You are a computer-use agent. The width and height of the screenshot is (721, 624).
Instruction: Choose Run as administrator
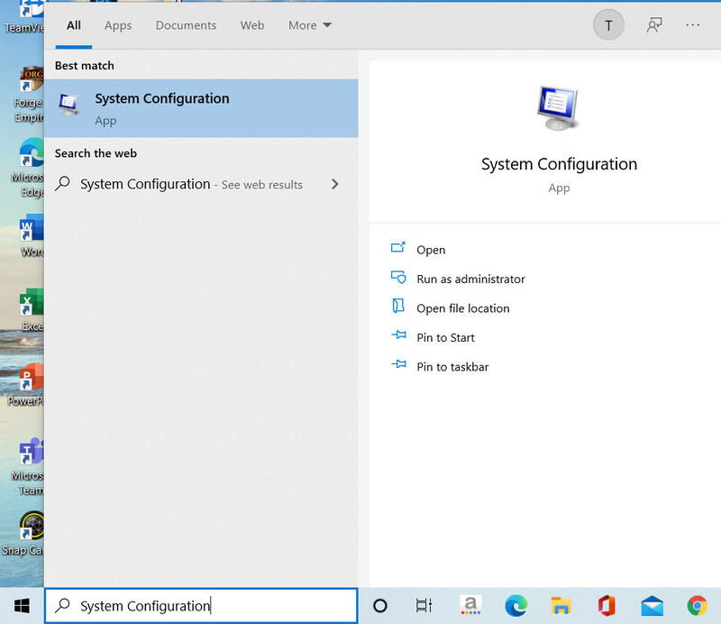point(470,279)
